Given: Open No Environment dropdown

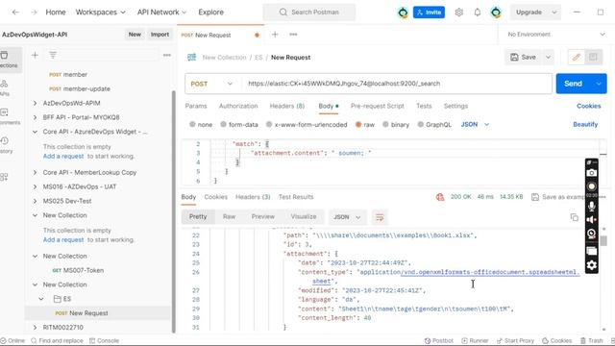Looking at the screenshot, I should [555, 35].
